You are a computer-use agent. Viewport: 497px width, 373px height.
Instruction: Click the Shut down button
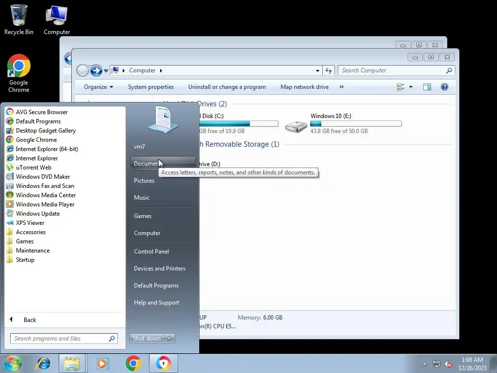click(147, 339)
